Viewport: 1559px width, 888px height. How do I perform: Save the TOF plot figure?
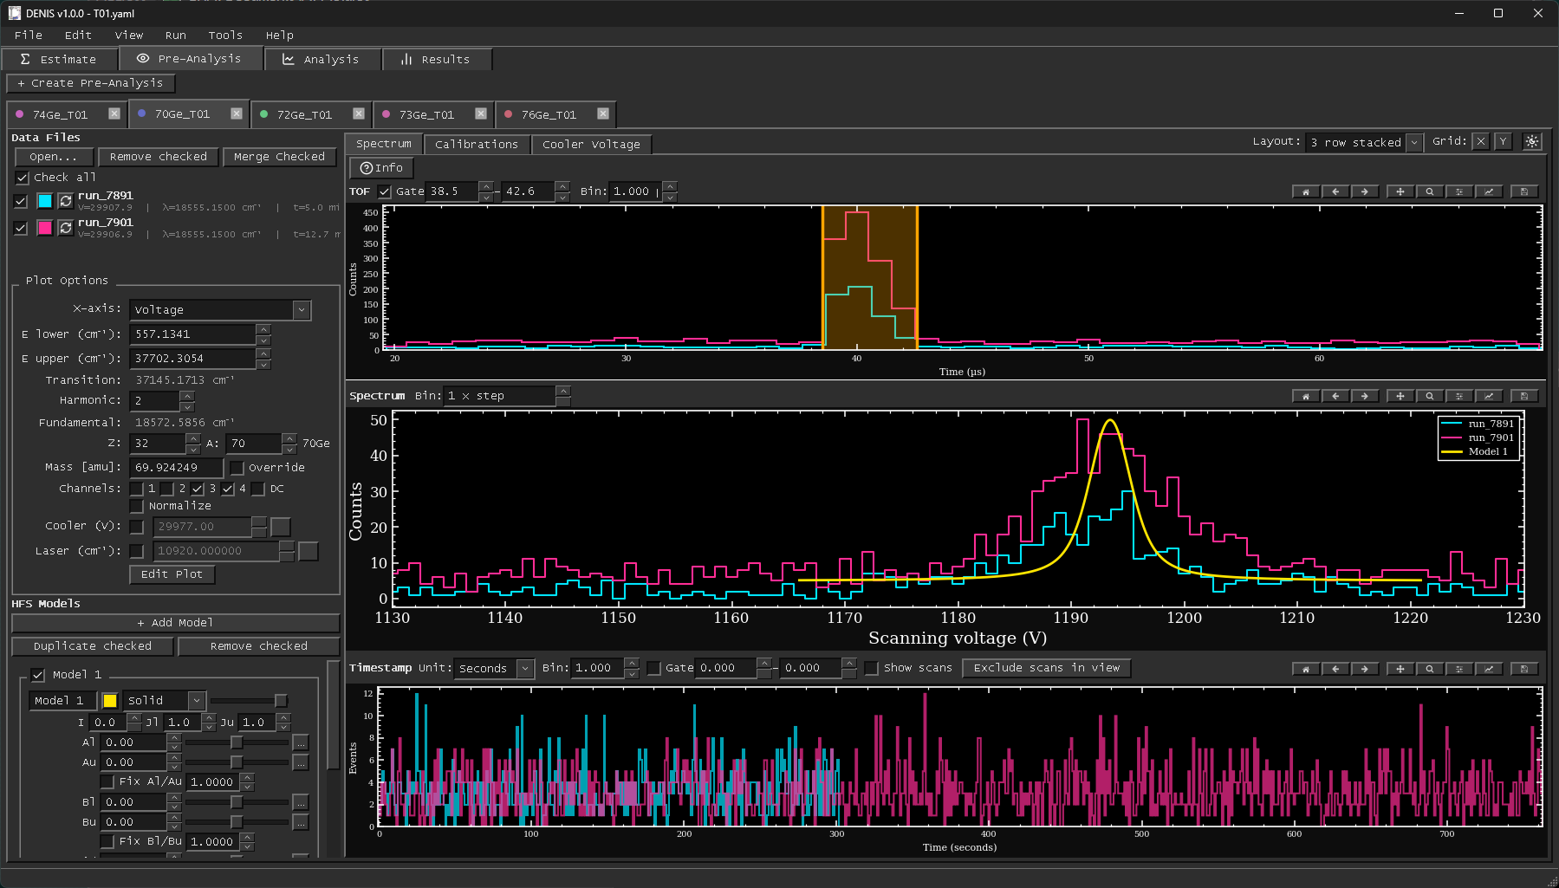[x=1524, y=191]
